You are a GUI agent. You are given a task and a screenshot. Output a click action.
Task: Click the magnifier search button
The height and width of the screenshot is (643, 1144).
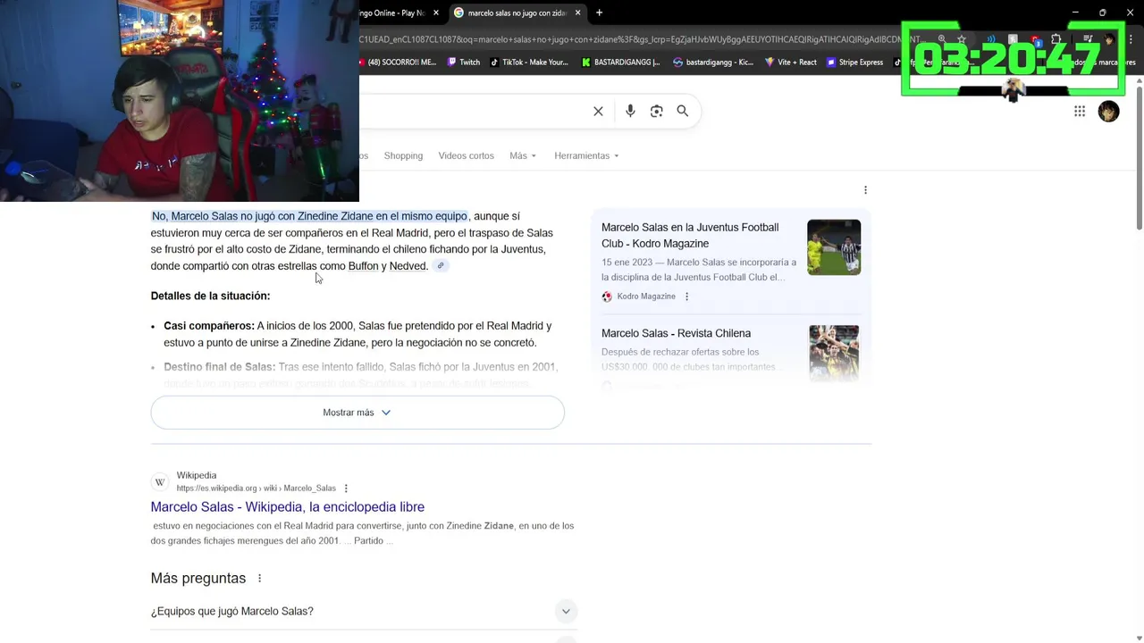[683, 111]
